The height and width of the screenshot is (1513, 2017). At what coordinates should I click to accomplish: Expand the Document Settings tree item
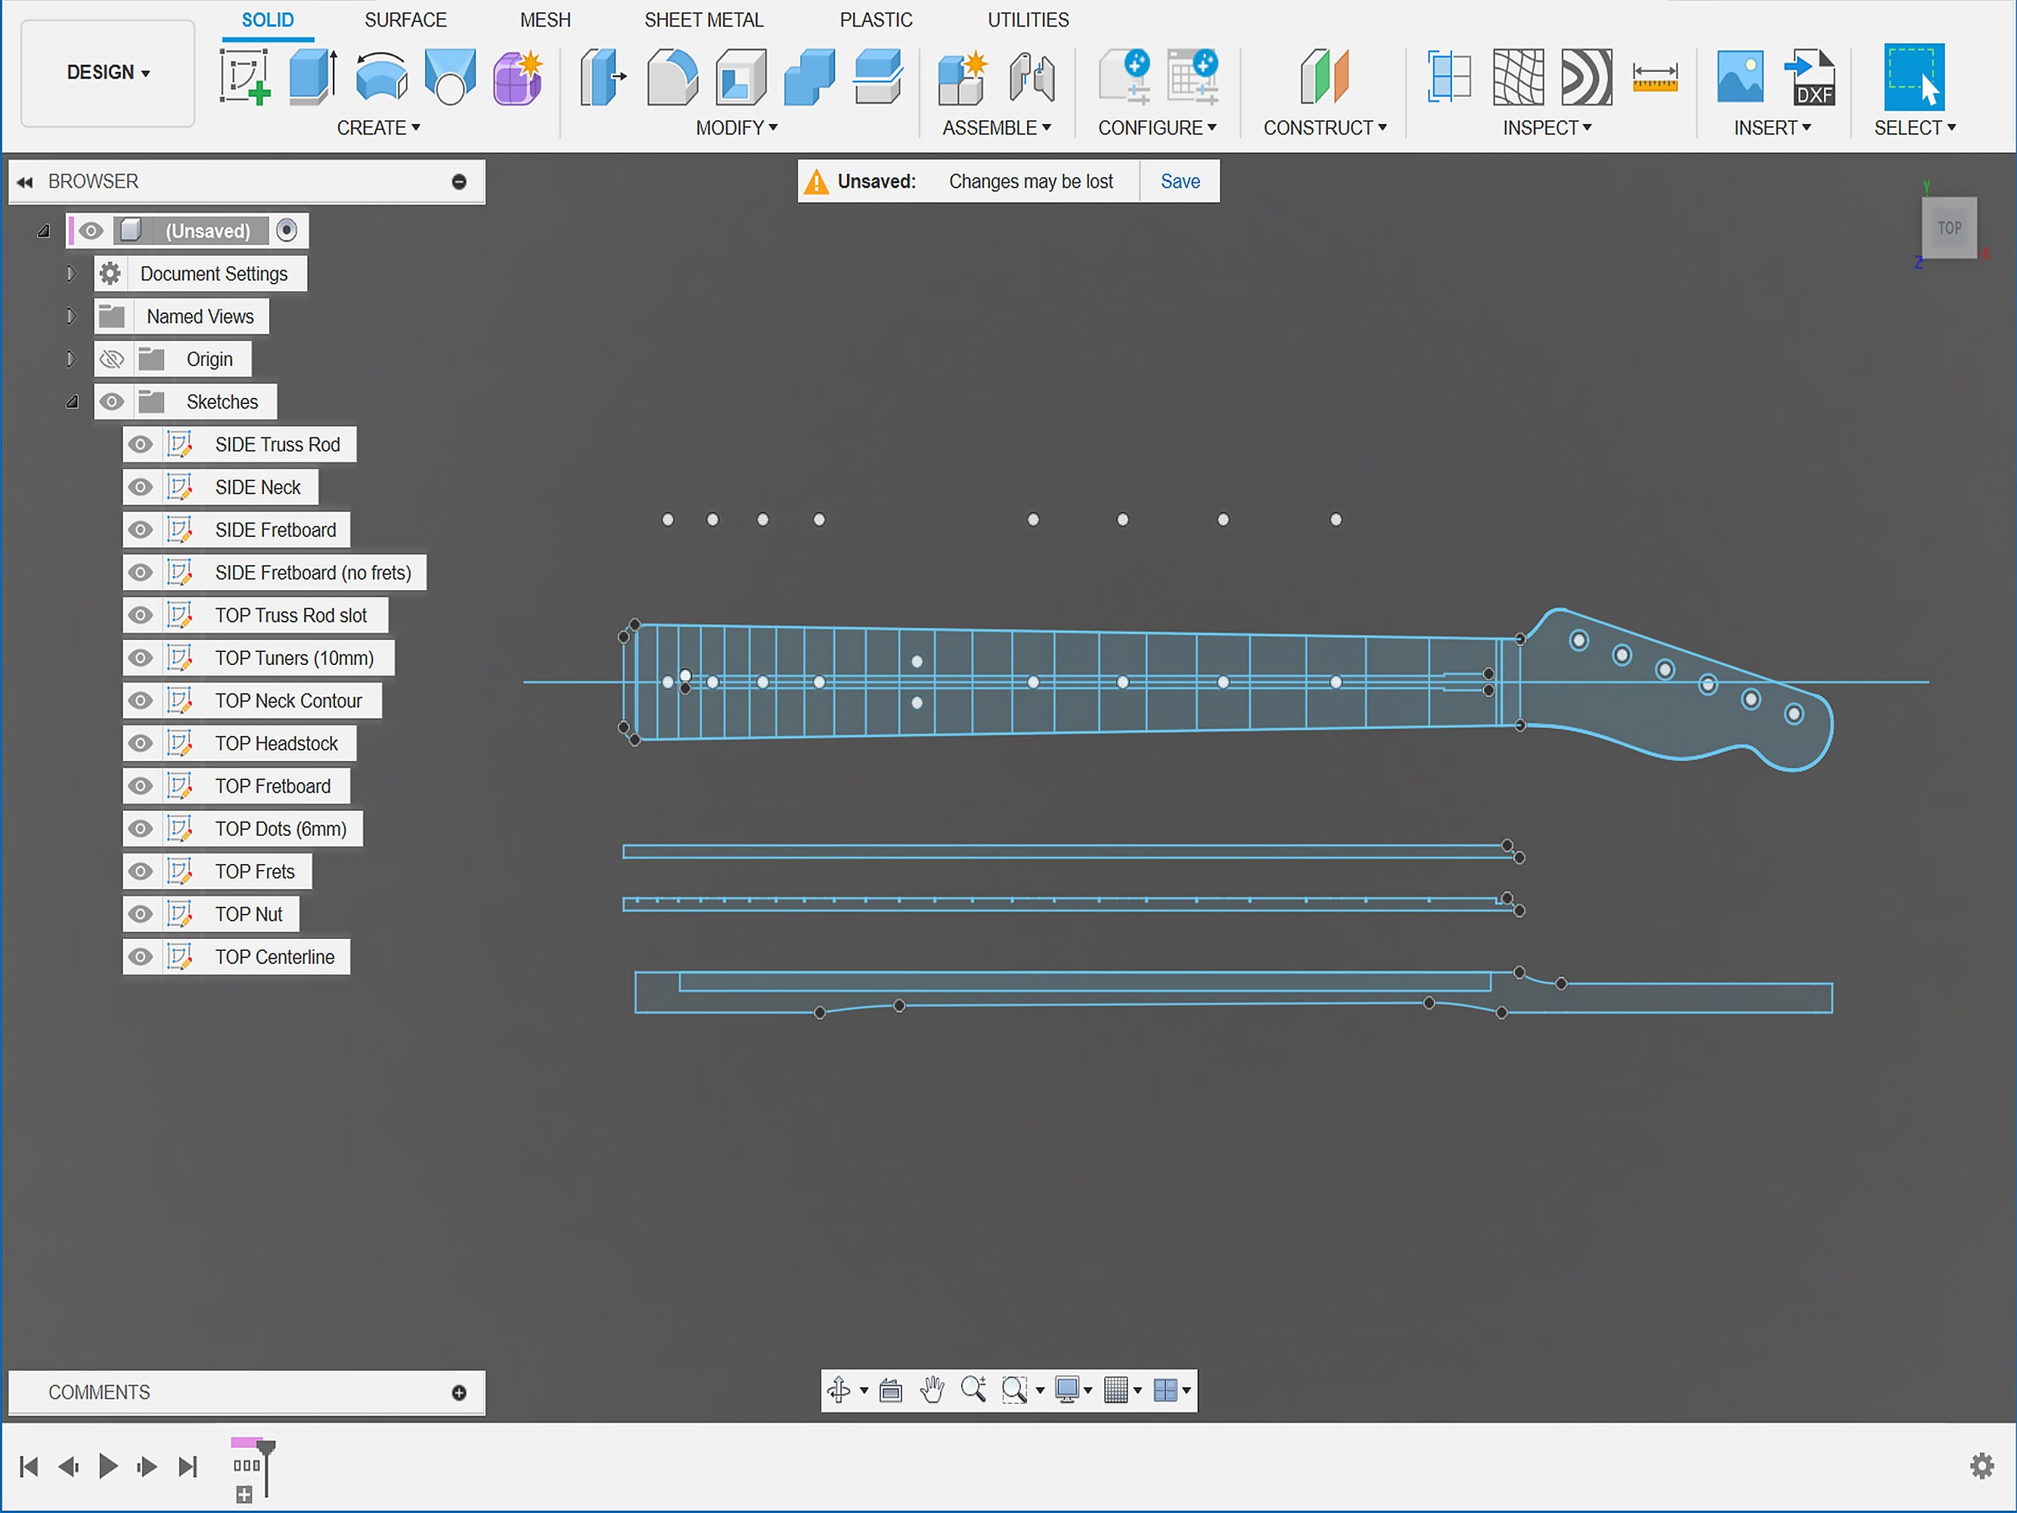70,272
